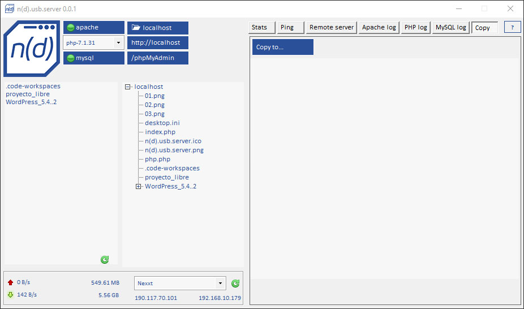524x309 pixels.
Task: Select 02.png in the file tree
Action: point(154,105)
